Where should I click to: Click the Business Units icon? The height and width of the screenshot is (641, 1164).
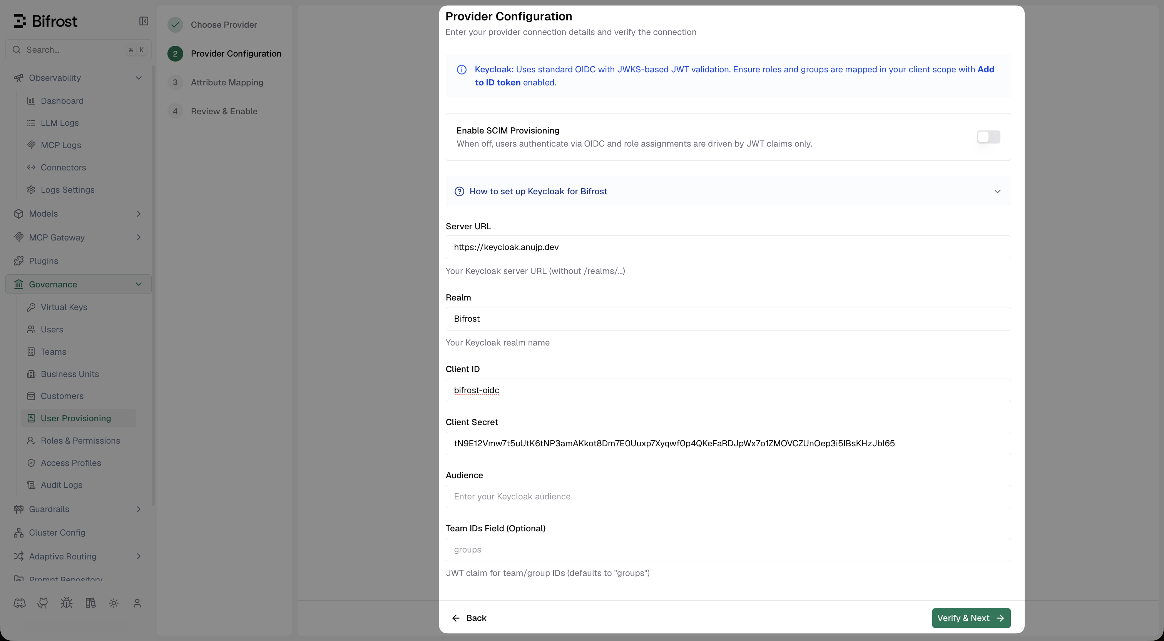[x=31, y=374]
